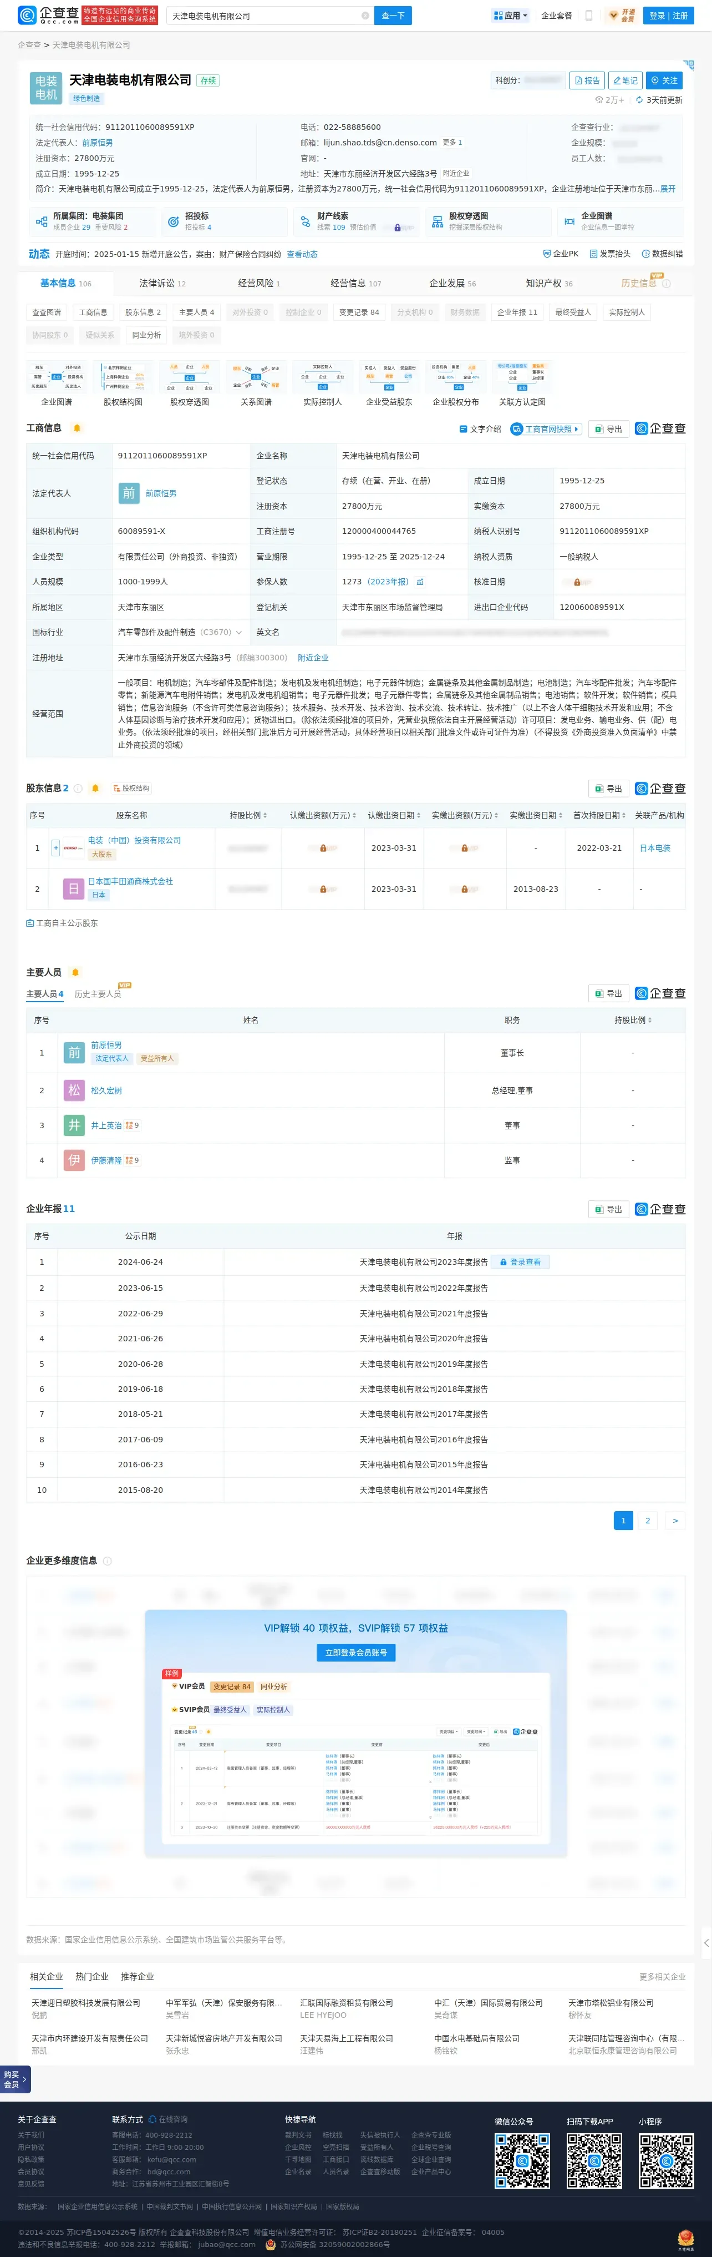Switch to the 经营风险 tab
Image resolution: width=712 pixels, height=2257 pixels.
pos(259,283)
